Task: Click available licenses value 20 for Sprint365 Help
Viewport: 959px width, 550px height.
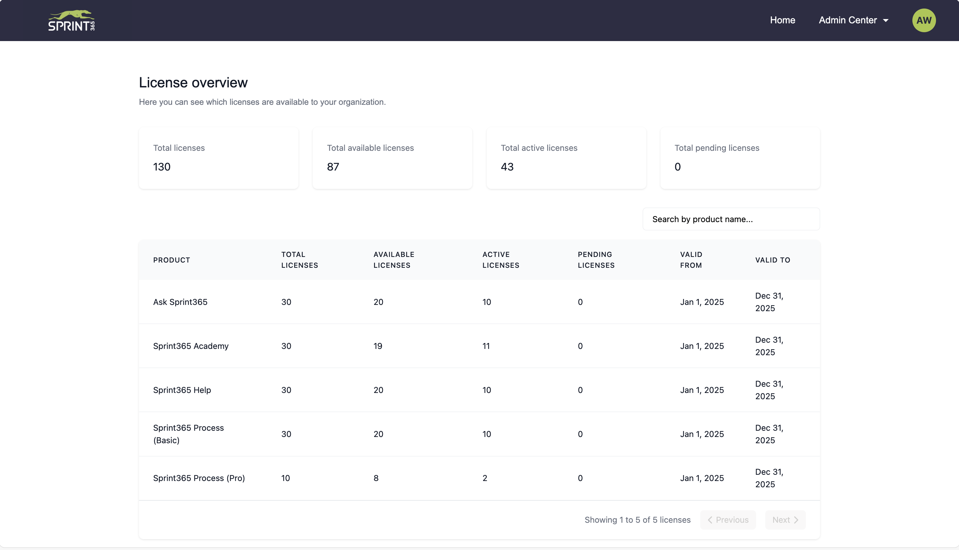Action: 378,390
